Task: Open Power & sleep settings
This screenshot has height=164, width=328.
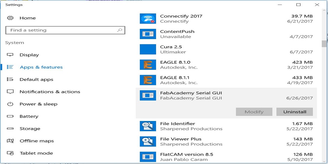Action: click(x=38, y=104)
